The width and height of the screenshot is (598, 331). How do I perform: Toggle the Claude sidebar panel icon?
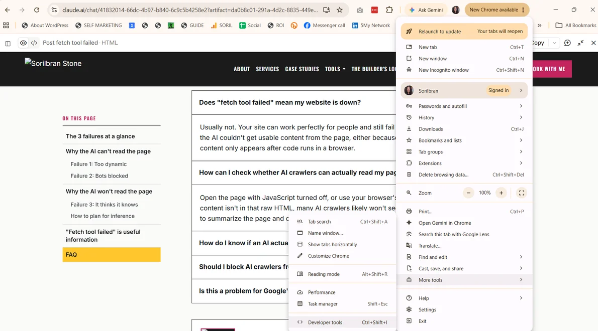pos(8,43)
